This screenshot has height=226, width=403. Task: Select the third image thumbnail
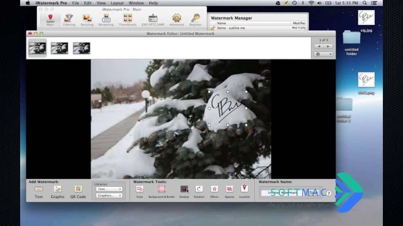tap(82, 48)
